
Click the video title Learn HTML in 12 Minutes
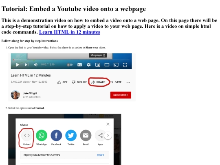click(31, 75)
